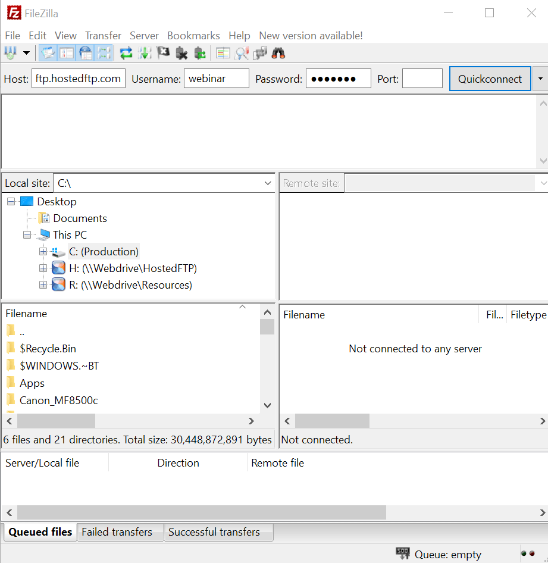
Task: Disconnect from the server
Action: coord(181,52)
